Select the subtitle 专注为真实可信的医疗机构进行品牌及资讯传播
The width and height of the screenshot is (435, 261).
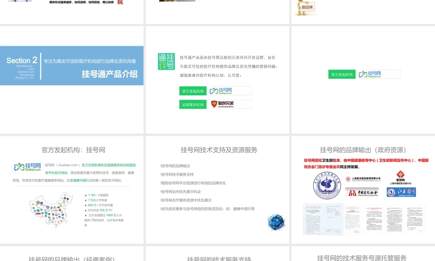click(x=90, y=61)
